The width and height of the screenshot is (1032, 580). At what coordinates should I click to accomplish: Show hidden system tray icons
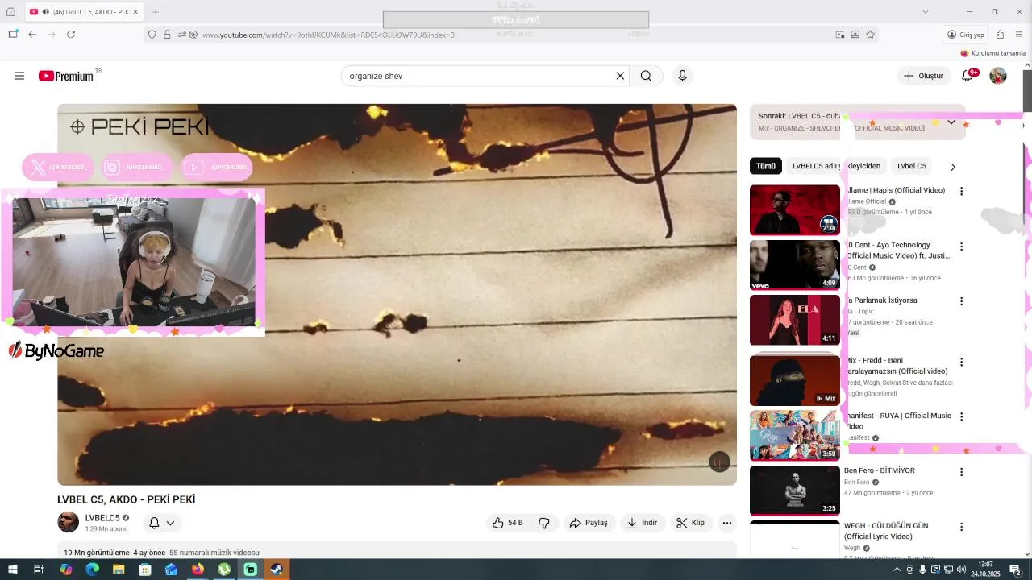pyautogui.click(x=897, y=570)
